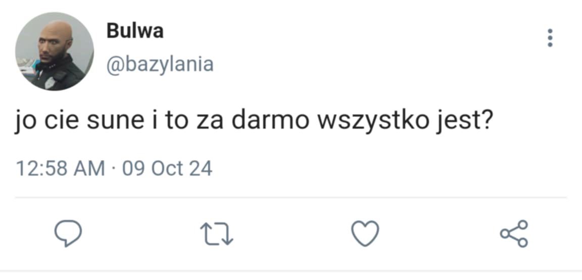This screenshot has width=582, height=280.
Task: Toggle the retweet state of Bulwa's tweet
Action: [x=217, y=233]
